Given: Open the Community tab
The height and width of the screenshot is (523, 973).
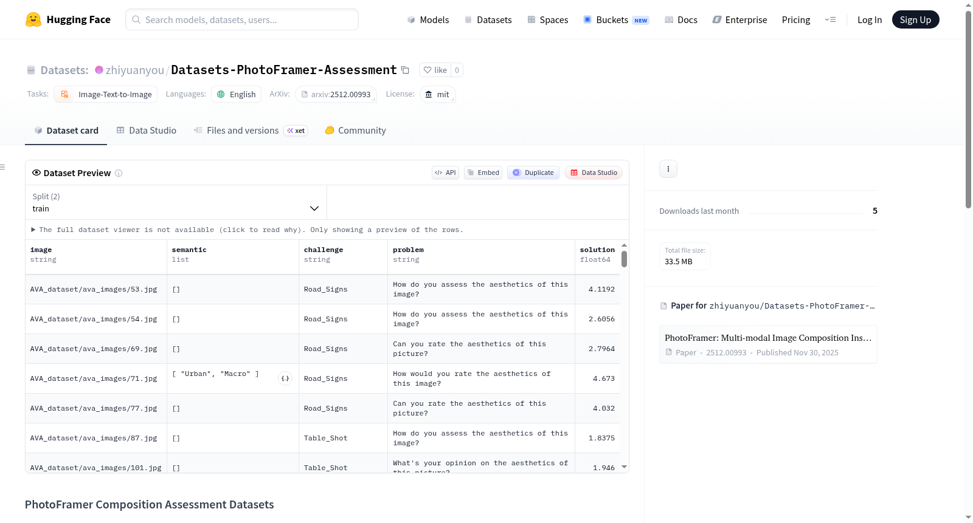Looking at the screenshot, I should pos(355,131).
